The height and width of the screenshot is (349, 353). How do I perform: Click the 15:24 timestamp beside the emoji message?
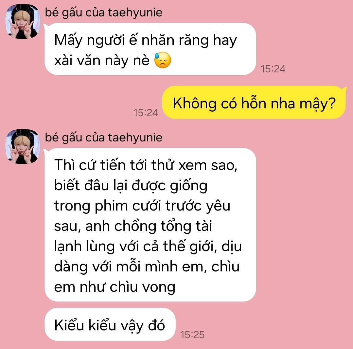point(273,69)
